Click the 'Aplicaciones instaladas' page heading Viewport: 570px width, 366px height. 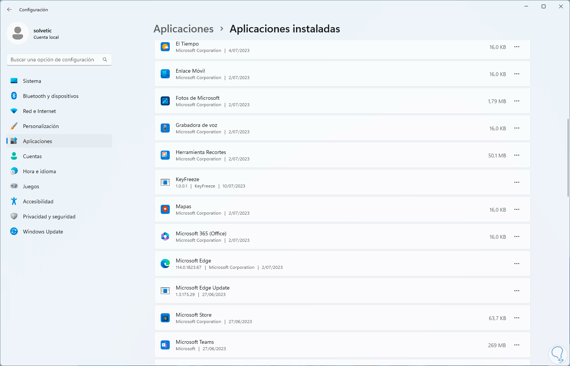point(285,29)
